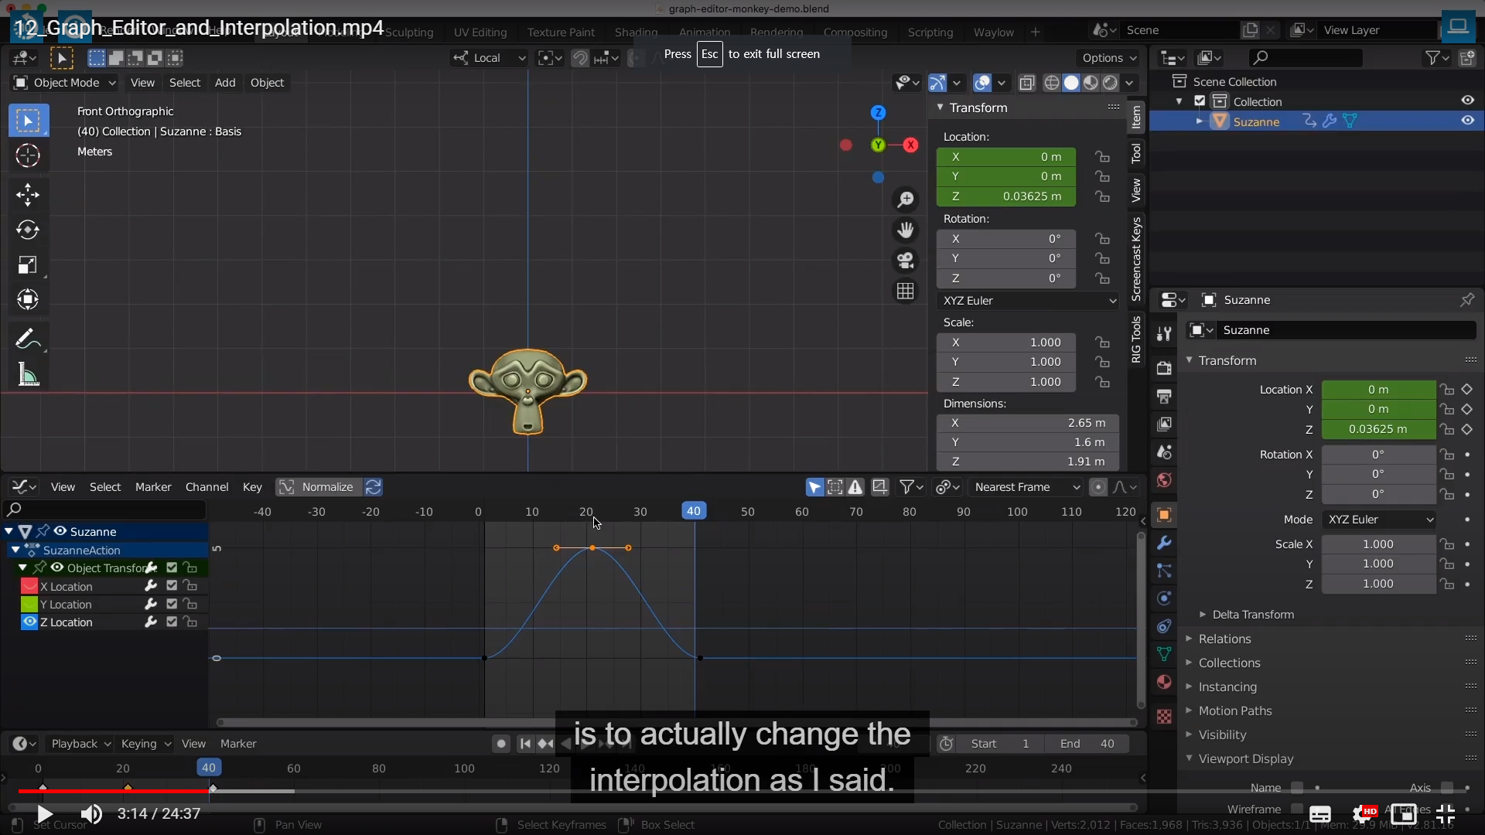This screenshot has width=1485, height=835.
Task: Expand the Delta Transform panel
Action: pos(1252,615)
